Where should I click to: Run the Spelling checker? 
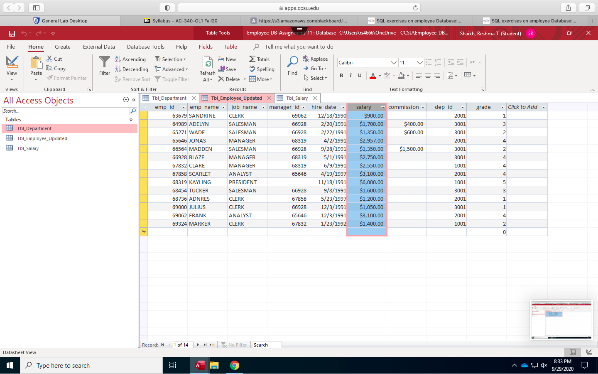pos(262,69)
